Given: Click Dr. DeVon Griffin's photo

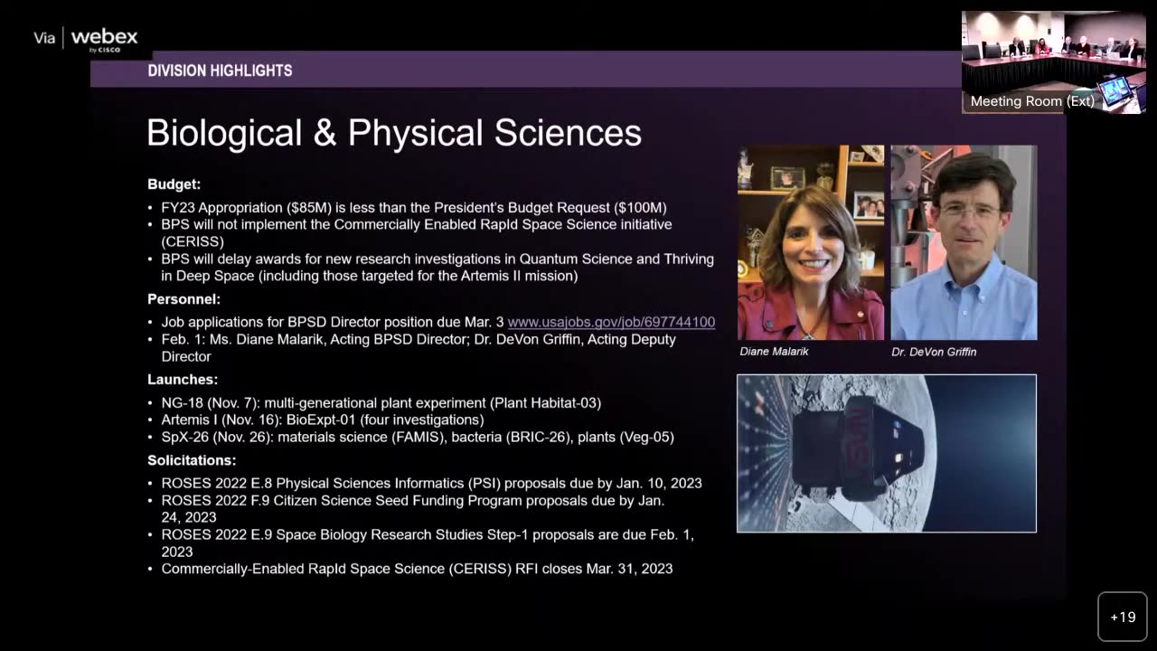Looking at the screenshot, I should [x=964, y=242].
